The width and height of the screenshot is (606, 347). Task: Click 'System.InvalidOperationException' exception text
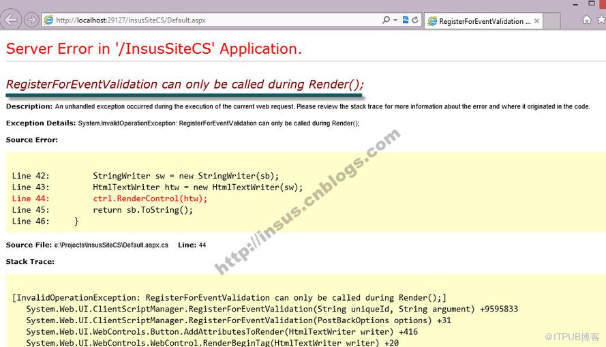point(127,123)
